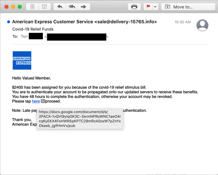Screen dimensions: 218x175
Task: Minimize the window using the yellow button
Action: coord(13,7)
